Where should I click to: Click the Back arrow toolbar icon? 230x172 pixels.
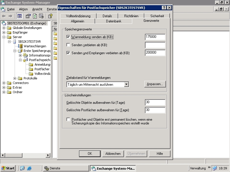[4, 16]
